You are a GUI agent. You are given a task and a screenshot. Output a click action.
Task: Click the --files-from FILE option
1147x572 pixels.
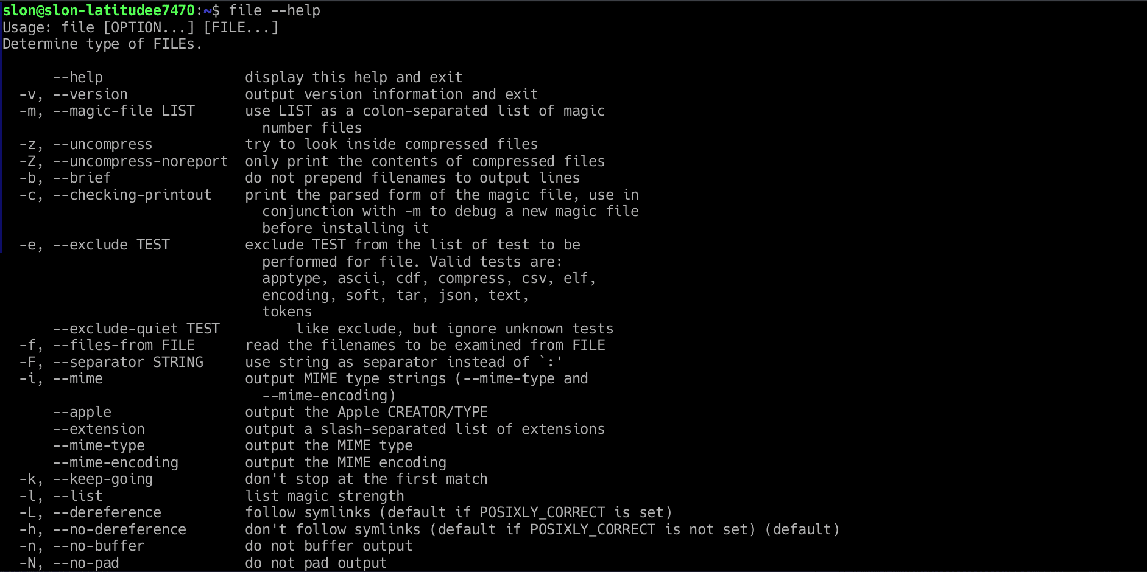124,345
